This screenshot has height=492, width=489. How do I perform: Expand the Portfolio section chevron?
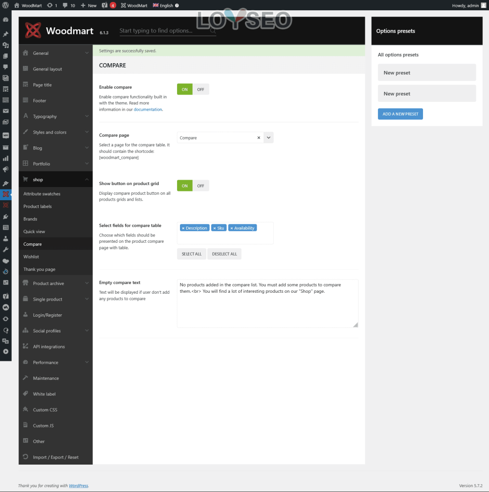87,164
